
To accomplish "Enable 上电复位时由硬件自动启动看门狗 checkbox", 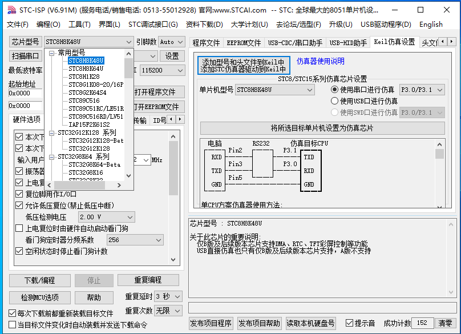I will pyautogui.click(x=19, y=228).
